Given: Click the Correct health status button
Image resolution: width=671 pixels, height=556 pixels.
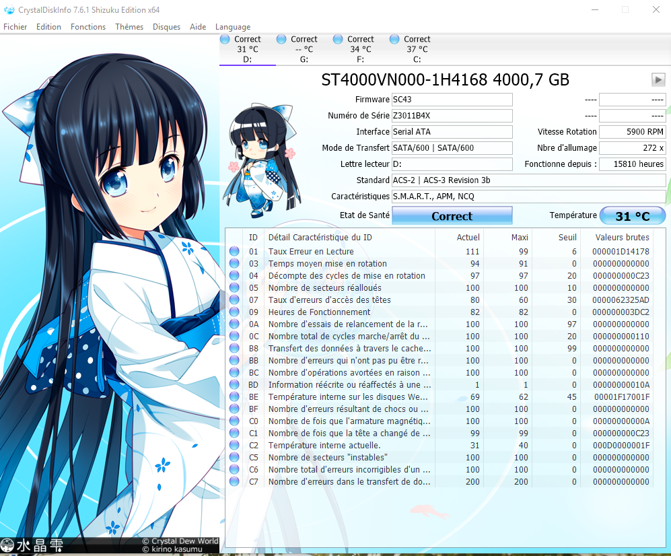Looking at the screenshot, I should click(452, 216).
